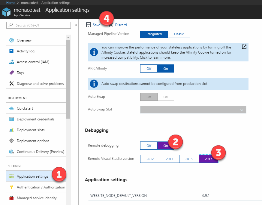Select Remote Visual Studio version 2015

point(189,159)
